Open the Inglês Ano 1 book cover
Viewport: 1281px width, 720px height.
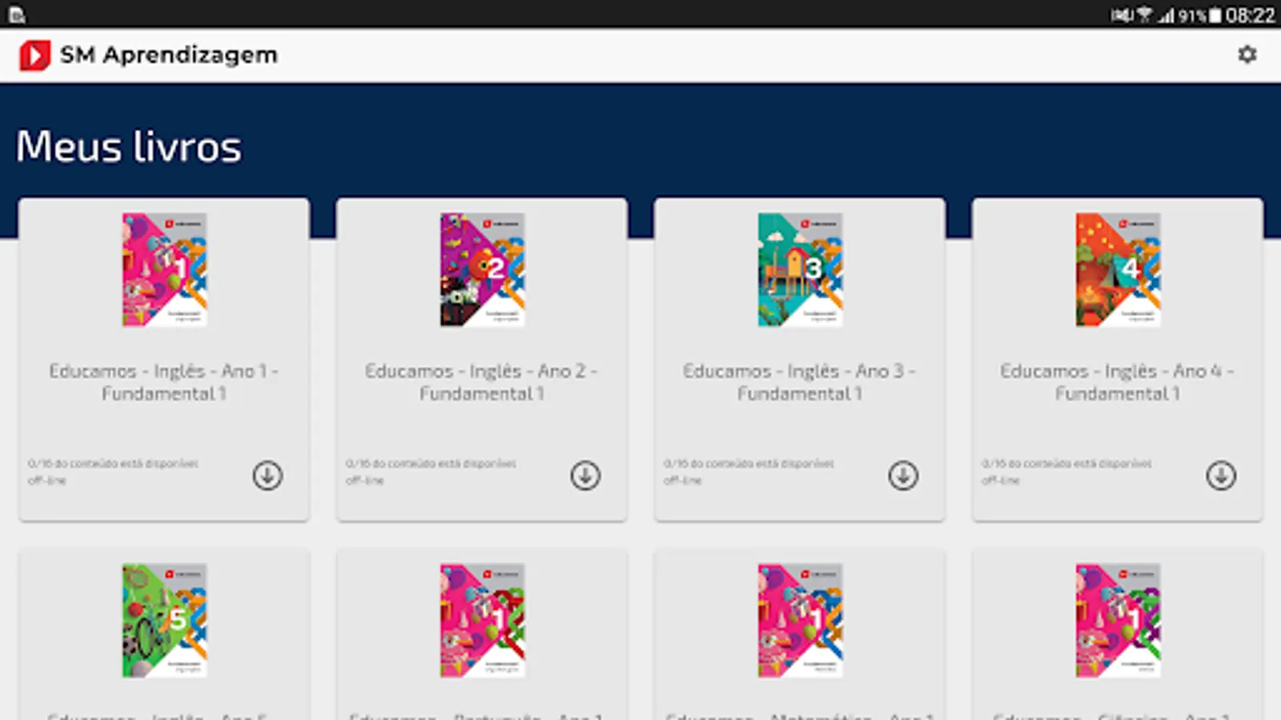[164, 270]
